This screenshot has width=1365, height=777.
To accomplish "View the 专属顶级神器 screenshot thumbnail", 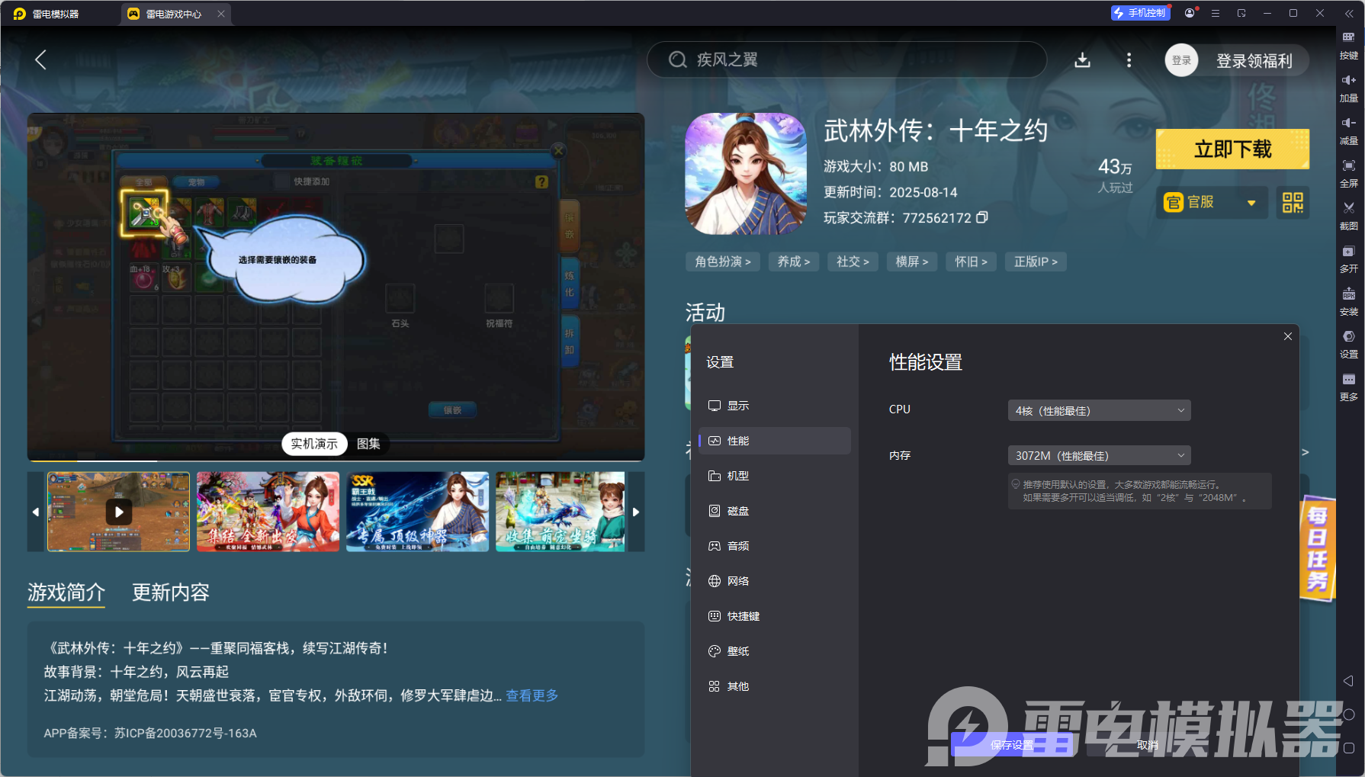I will 417,512.
